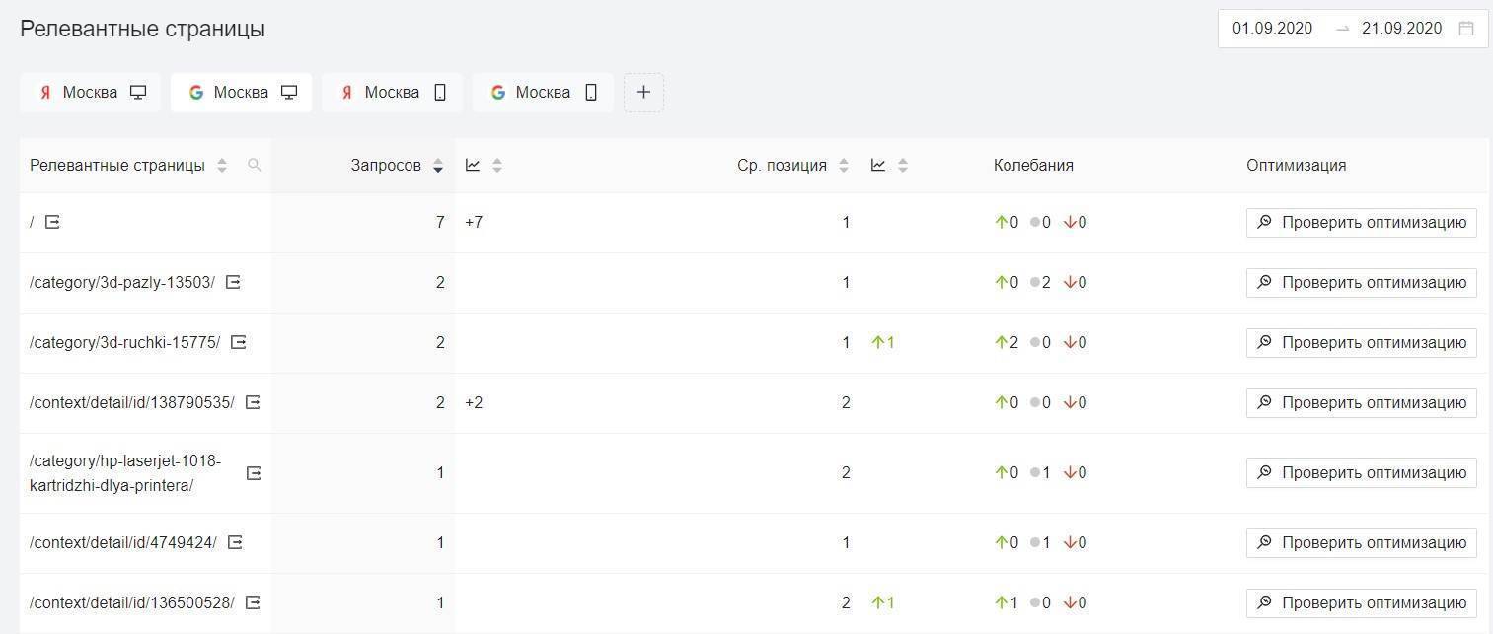
Task: Select Yandex Москва mobile tab
Action: click(393, 93)
